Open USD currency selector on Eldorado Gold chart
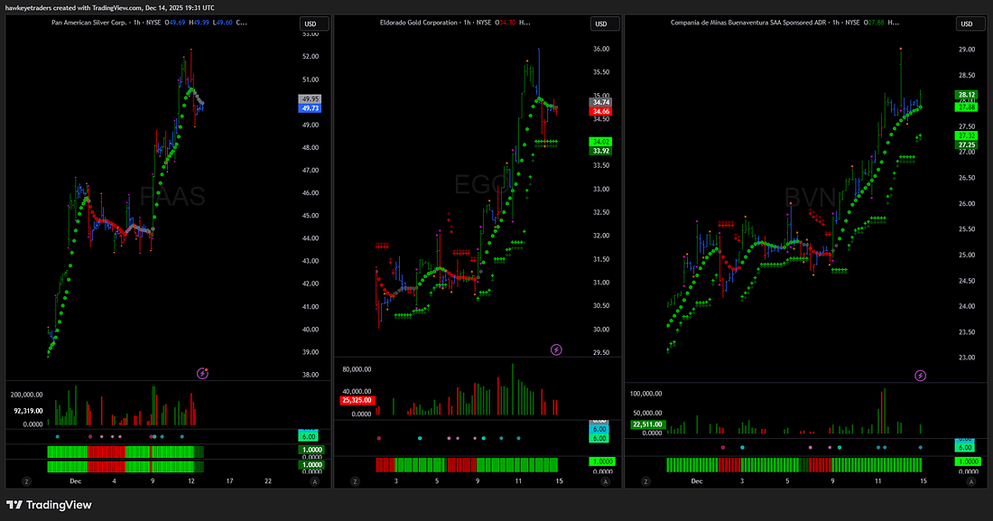Screen dimensions: 993x521 point(606,24)
